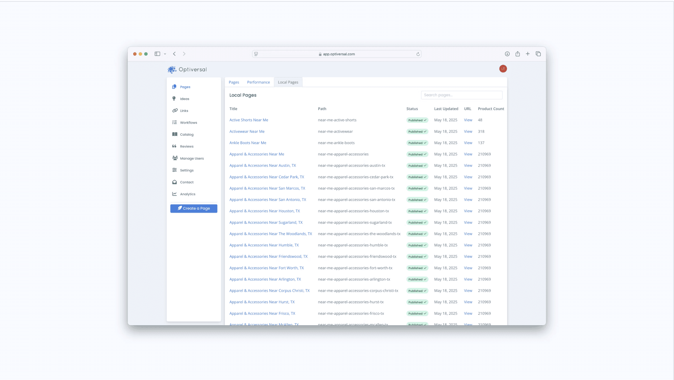Select the Local Pages tab
This screenshot has width=674, height=380.
click(x=288, y=82)
